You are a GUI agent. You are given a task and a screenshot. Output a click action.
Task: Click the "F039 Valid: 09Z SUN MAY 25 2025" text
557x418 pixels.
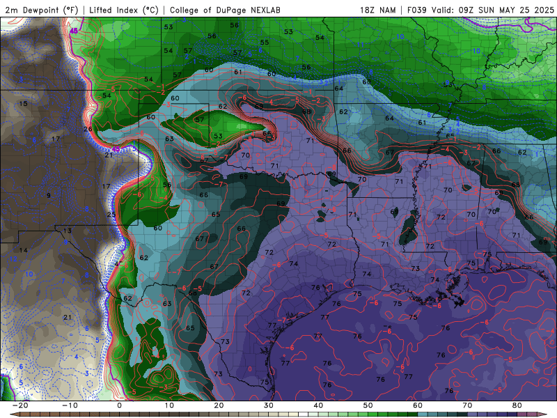[480, 10]
